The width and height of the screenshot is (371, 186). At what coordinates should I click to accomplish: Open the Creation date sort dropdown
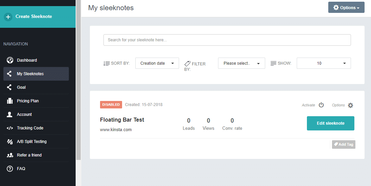click(157, 63)
